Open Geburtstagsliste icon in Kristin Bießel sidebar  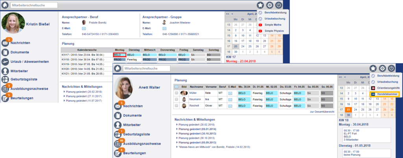pos(5,79)
